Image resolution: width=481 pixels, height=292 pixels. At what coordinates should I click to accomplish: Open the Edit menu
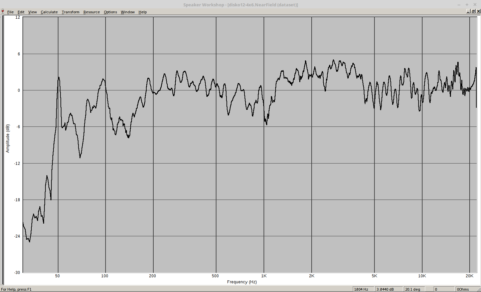(x=21, y=12)
